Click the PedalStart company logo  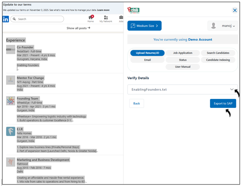click(10, 49)
